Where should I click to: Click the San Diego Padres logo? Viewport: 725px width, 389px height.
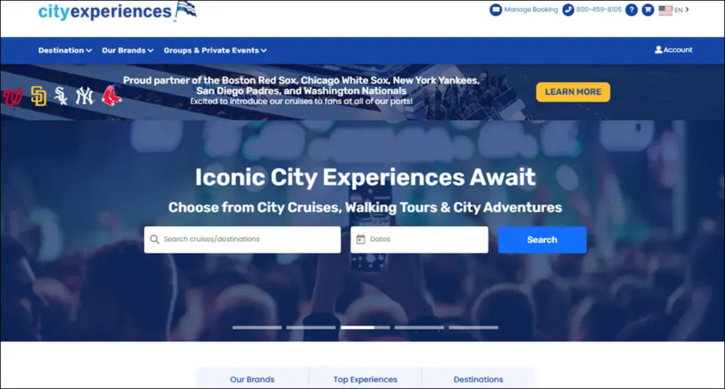pos(38,95)
